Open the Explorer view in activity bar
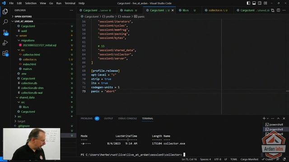Screen dimensions: 289x162 (x=5, y=11)
